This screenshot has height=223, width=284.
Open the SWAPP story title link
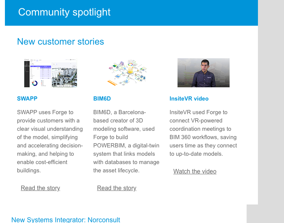click(27, 99)
